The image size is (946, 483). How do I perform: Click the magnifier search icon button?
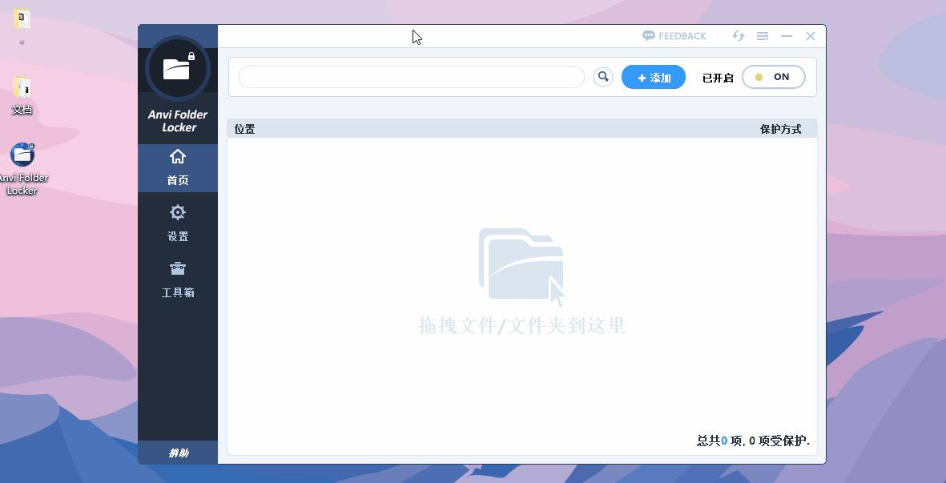click(602, 77)
